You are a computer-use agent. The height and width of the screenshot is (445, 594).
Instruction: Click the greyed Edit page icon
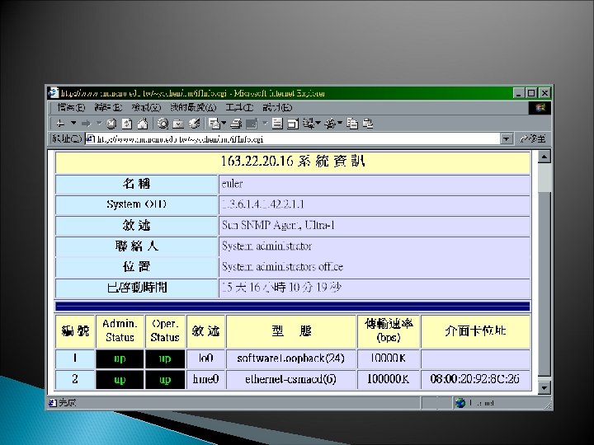click(x=252, y=124)
